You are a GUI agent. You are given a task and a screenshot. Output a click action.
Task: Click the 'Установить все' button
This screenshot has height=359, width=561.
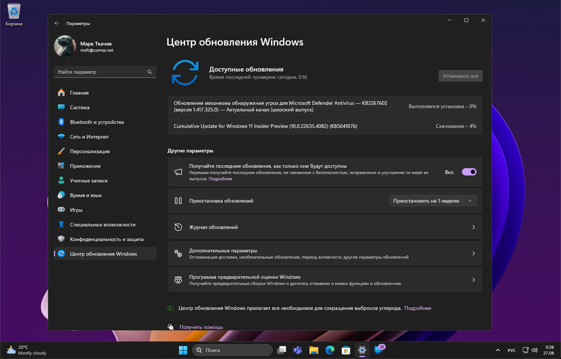[x=460, y=76]
